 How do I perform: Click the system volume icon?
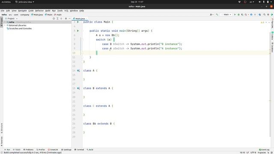click(260, 2)
